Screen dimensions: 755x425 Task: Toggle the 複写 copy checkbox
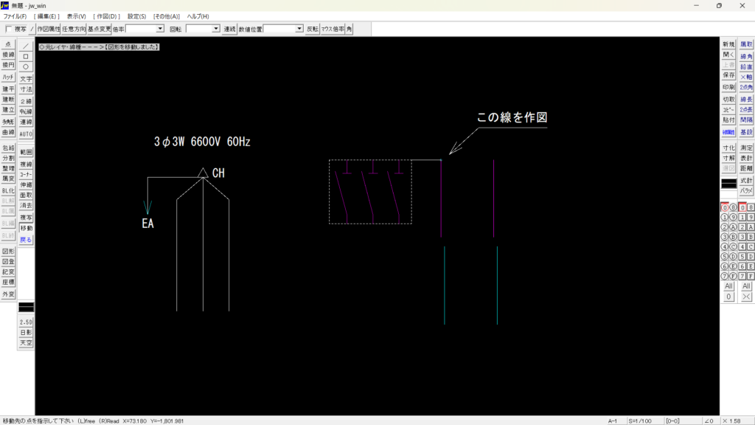(x=9, y=29)
